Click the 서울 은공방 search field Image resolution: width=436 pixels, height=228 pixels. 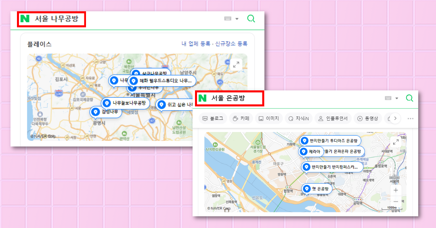(x=228, y=98)
